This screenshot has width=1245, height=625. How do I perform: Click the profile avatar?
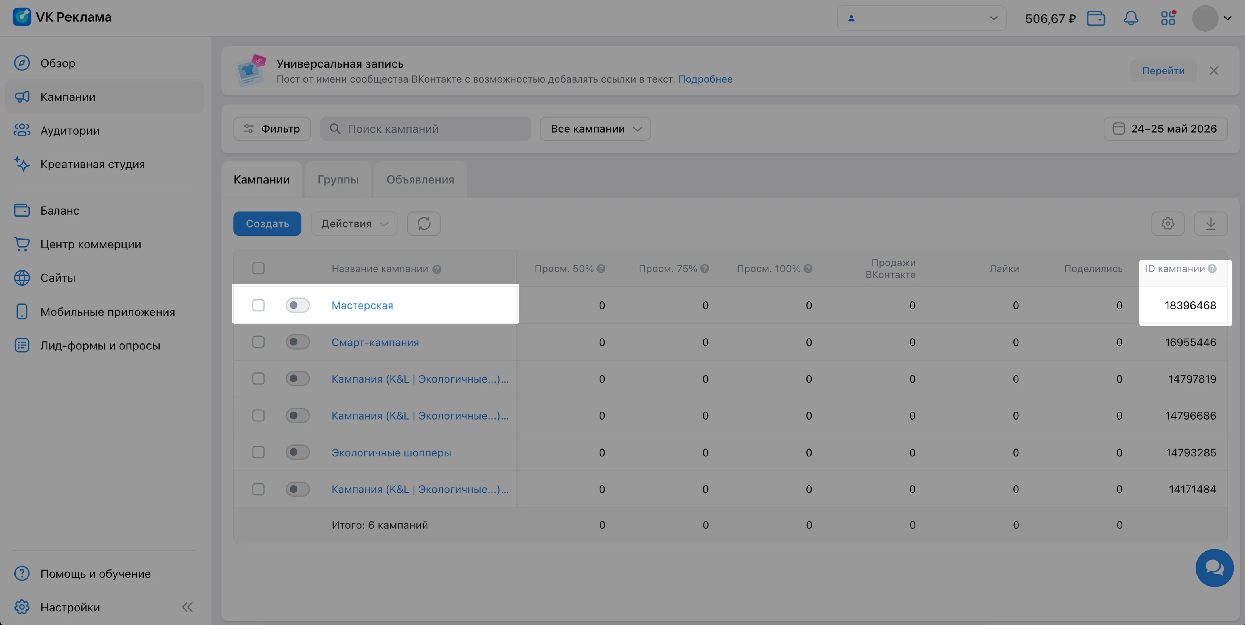point(1205,18)
